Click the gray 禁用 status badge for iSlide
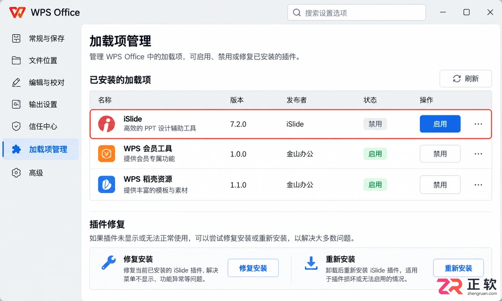Screen dimensions: 502x301 pyautogui.click(x=375, y=124)
